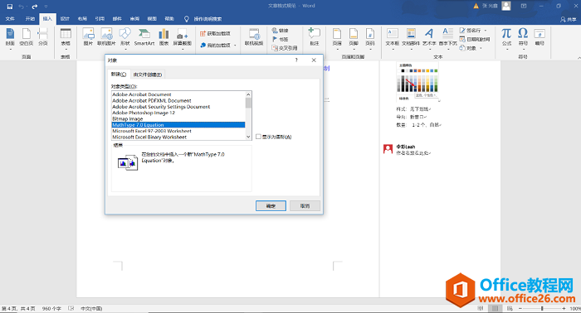Click the user account avatar in title bar
Viewport: 581px width, 313px height.
506,6
